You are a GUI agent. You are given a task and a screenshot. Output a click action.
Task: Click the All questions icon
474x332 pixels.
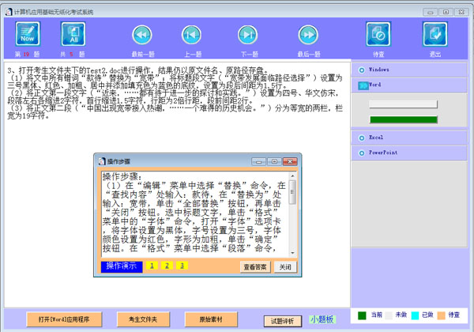pyautogui.click(x=73, y=34)
